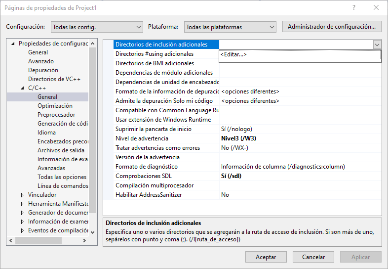Click Cancelar button
Viewport: 388px width, 269px height.
coord(313,257)
